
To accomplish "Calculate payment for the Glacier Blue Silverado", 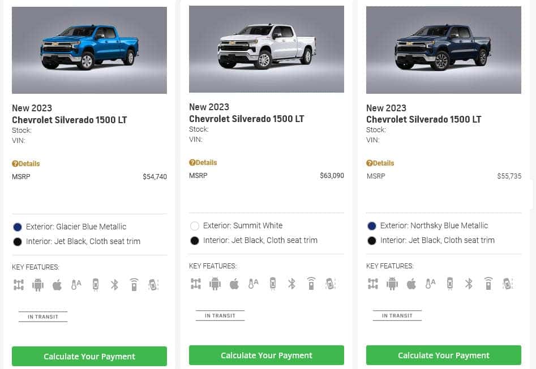I will point(89,357).
